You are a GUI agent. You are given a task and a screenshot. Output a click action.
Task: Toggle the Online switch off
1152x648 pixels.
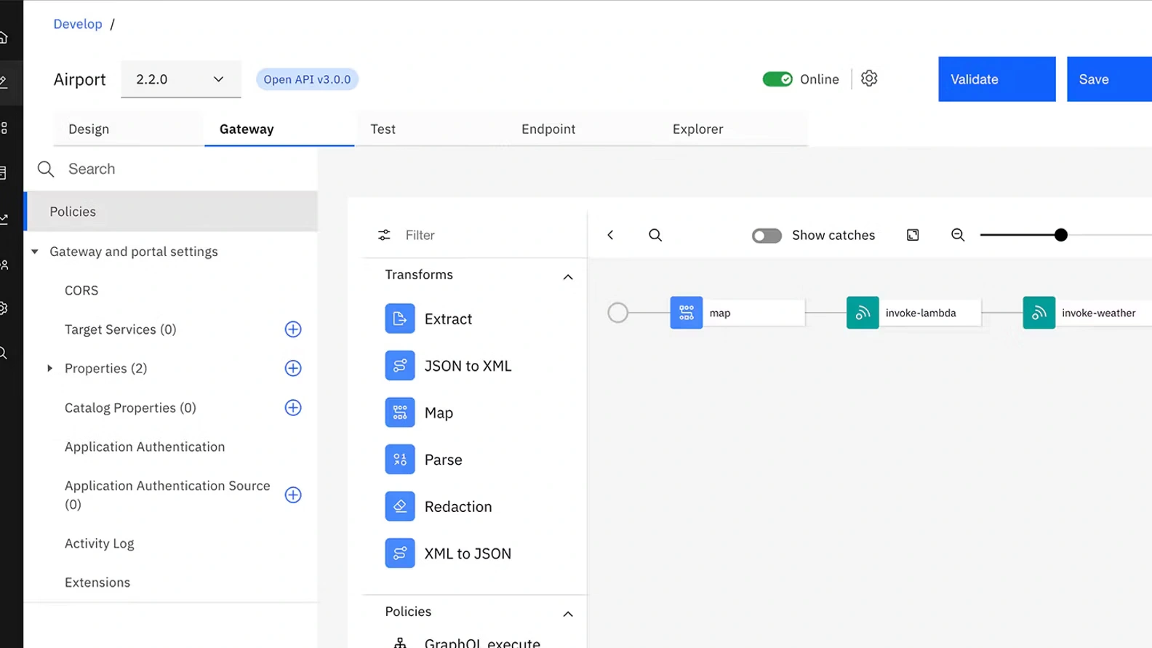point(777,79)
